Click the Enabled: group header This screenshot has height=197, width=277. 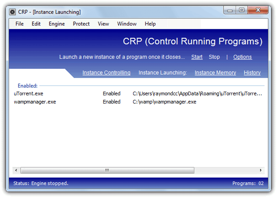point(27,86)
